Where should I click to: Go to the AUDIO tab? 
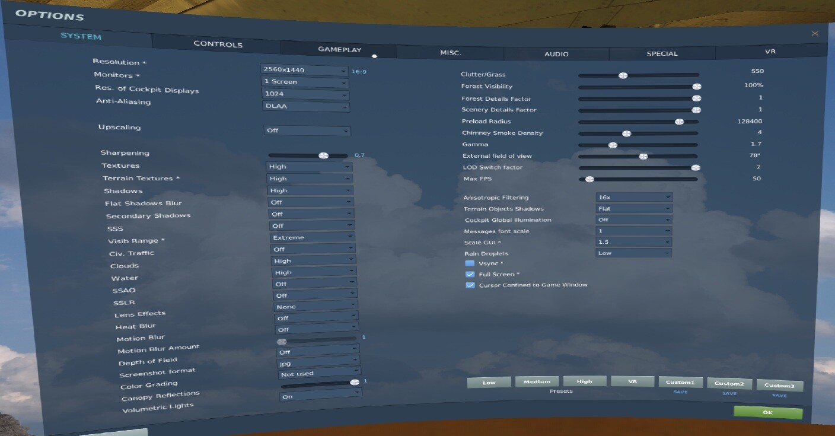pos(556,54)
